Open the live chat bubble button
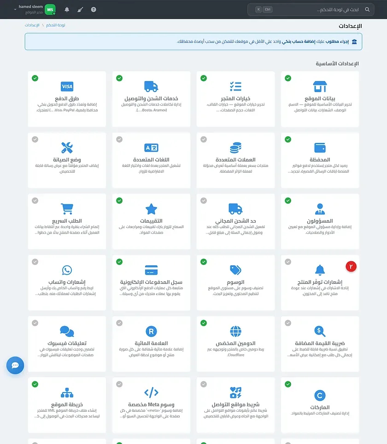Image resolution: width=387 pixels, height=444 pixels. click(x=15, y=365)
